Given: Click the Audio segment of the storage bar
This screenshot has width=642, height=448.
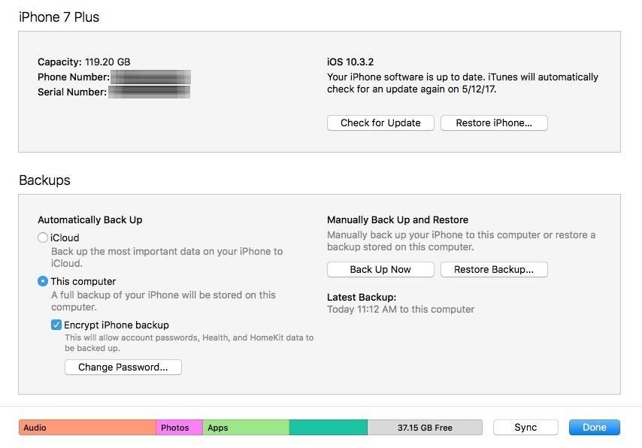Looking at the screenshot, I should (x=87, y=428).
